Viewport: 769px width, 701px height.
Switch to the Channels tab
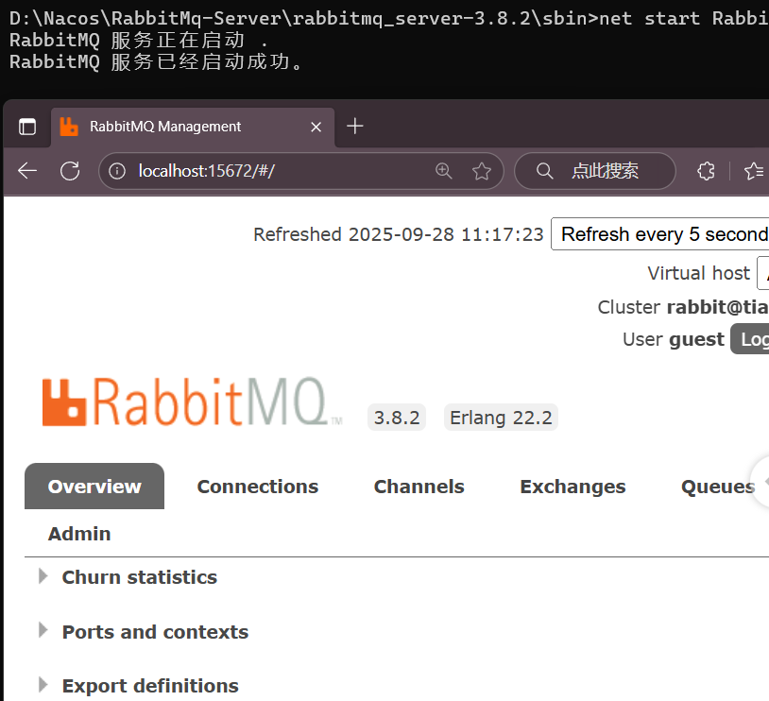point(419,487)
